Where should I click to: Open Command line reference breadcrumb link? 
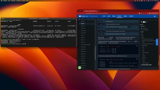[91, 19]
